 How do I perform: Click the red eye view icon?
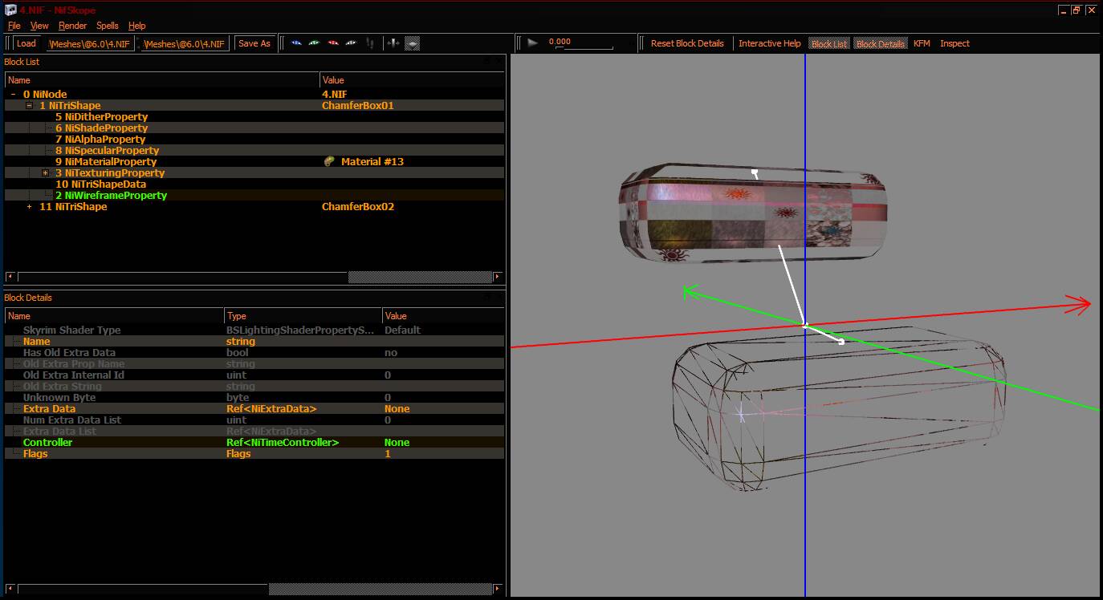[x=333, y=43]
